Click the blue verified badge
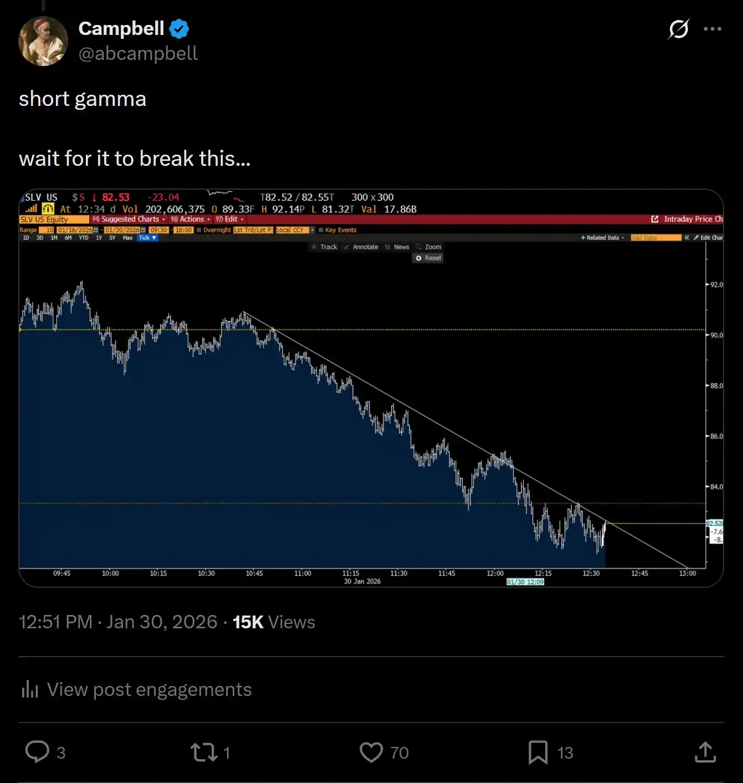Image resolution: width=743 pixels, height=783 pixels. coord(179,29)
